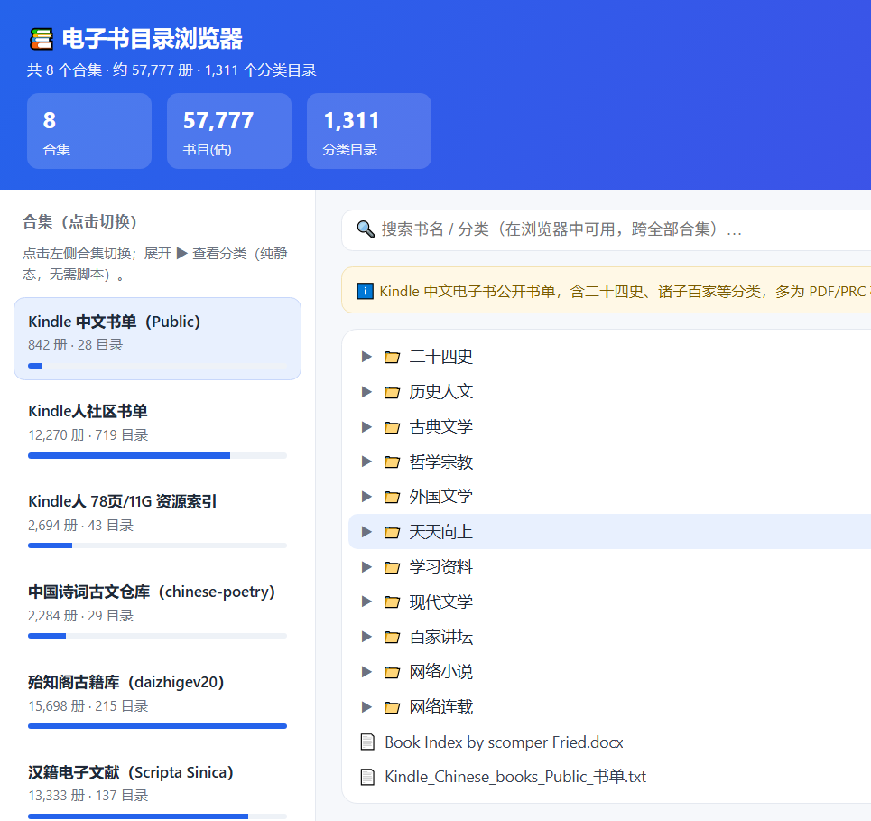The image size is (871, 821).
Task: Switch to Kindle人社区书单 collection
Action: [x=157, y=429]
